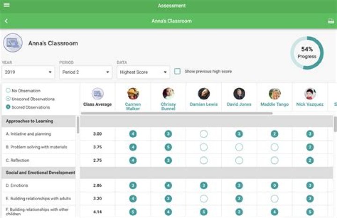Click the Maddie Tango name link
This screenshot has width=337, height=218.
point(275,104)
